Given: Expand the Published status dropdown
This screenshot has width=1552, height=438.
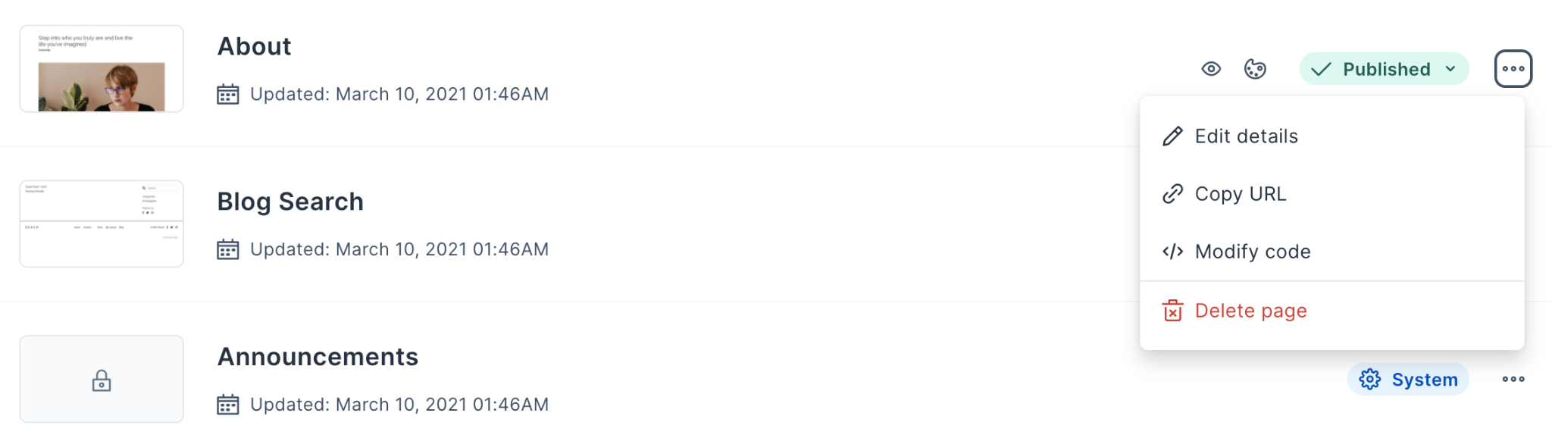Looking at the screenshot, I should pos(1384,69).
